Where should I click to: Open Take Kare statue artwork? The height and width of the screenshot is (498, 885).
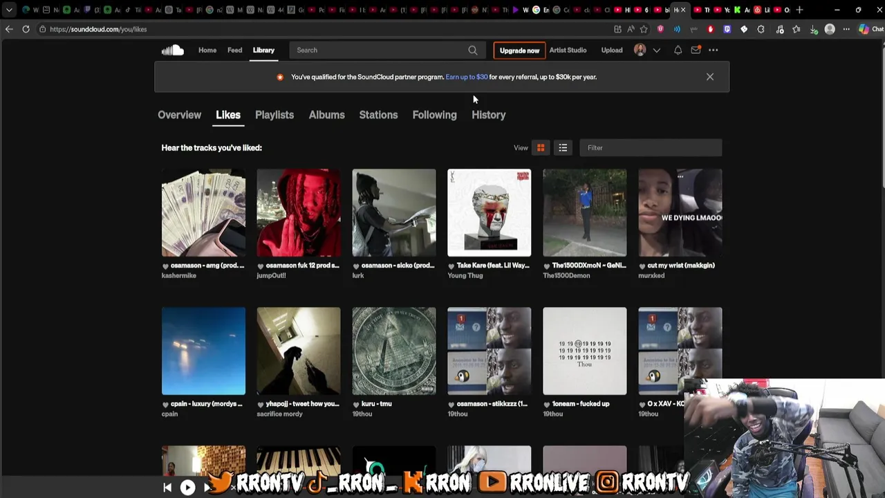pos(490,212)
